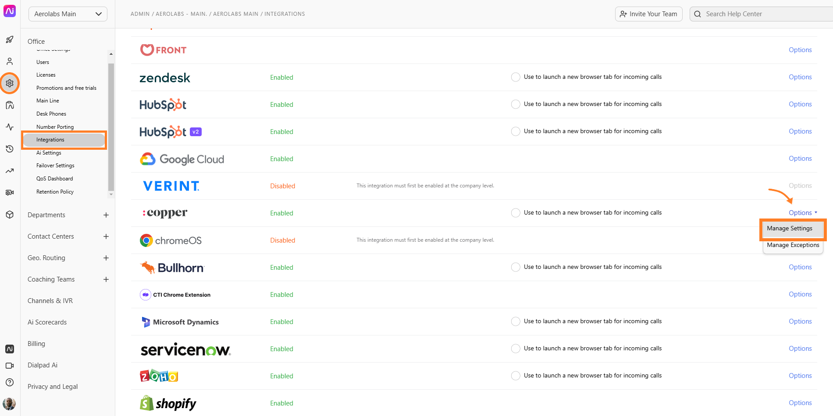Open the Billing section
The image size is (833, 416).
36,344
